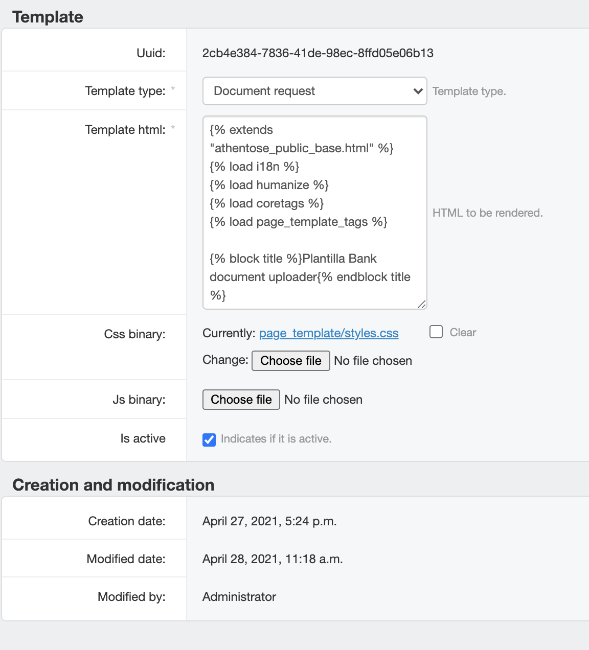Select the Uuid value text
This screenshot has width=589, height=650.
tap(318, 53)
